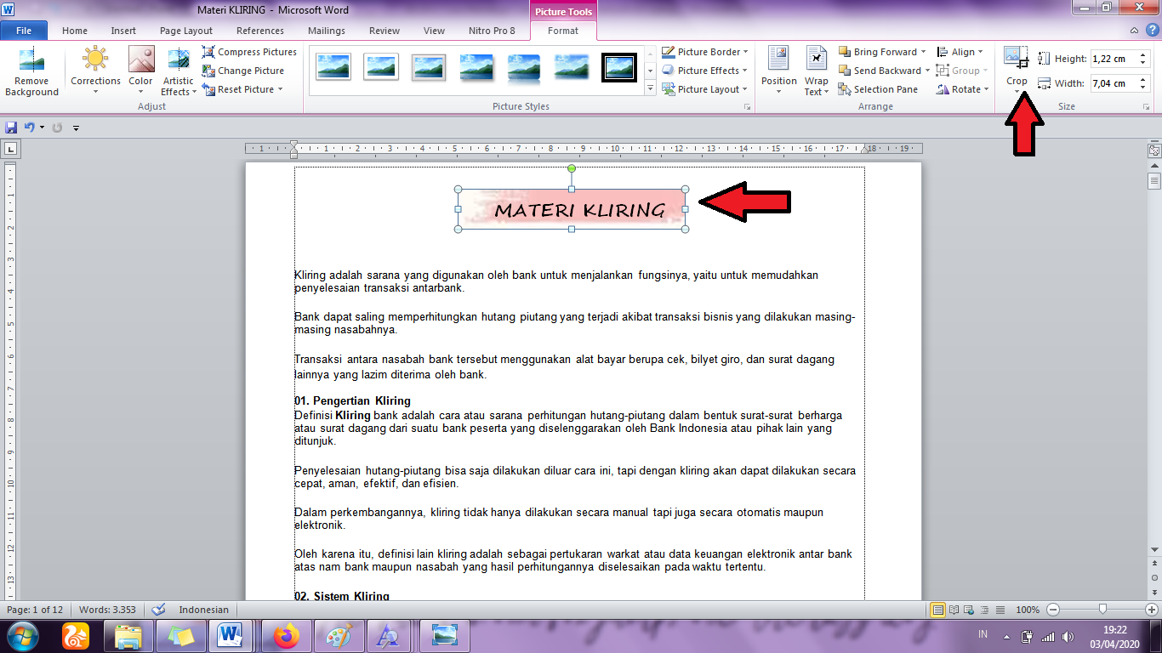Open the Picture Effects dropdown
Image resolution: width=1162 pixels, height=653 pixels.
[x=704, y=71]
